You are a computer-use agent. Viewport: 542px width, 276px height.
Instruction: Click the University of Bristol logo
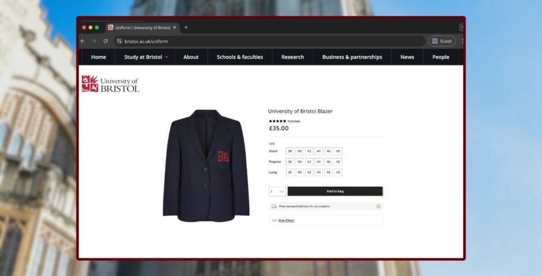(110, 84)
